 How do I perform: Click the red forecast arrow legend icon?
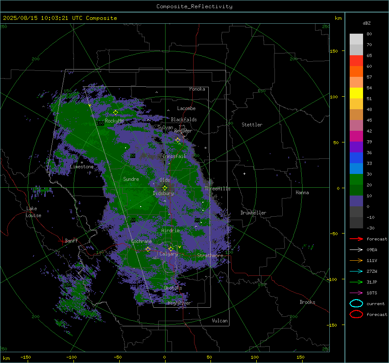tap(356, 239)
